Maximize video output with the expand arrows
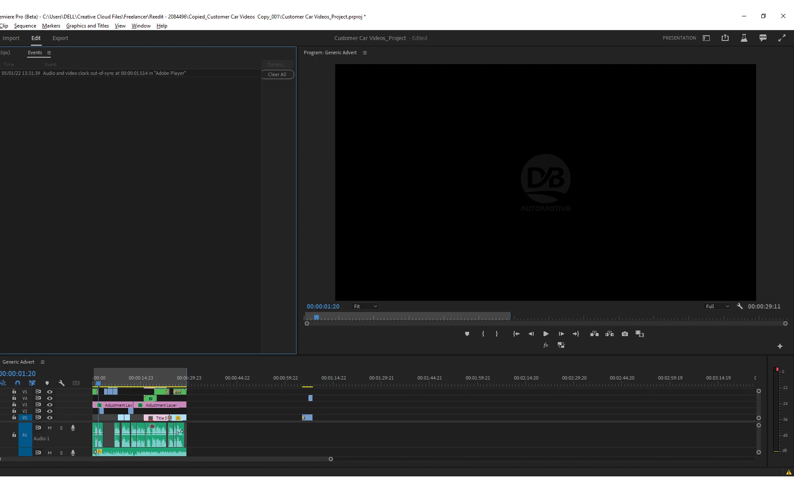This screenshot has height=488, width=794. [782, 38]
